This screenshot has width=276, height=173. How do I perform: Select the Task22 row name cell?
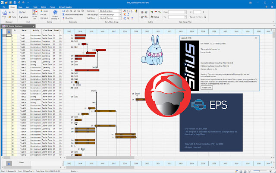[23, 97]
